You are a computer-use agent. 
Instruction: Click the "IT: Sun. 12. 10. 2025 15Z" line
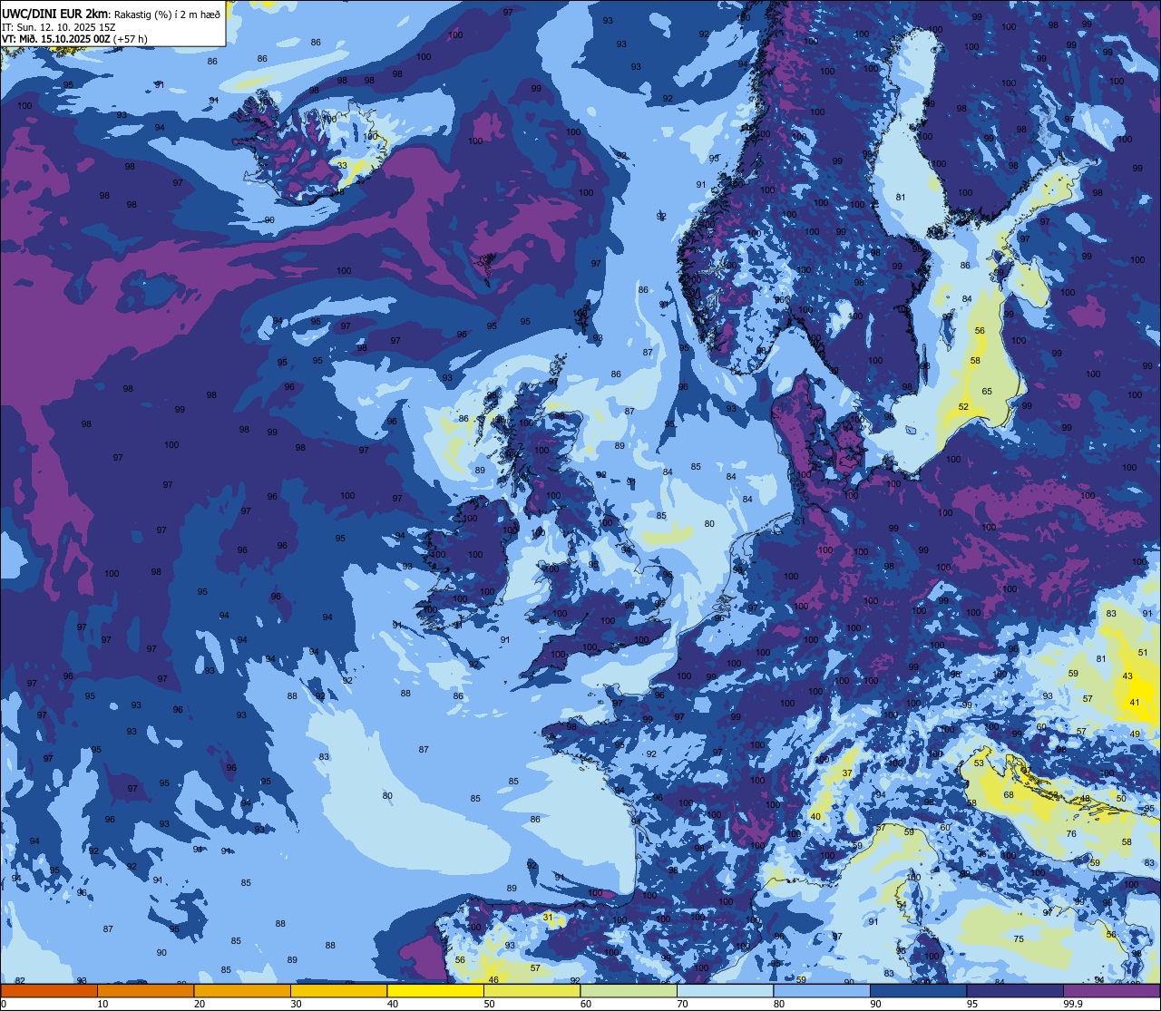[58, 26]
